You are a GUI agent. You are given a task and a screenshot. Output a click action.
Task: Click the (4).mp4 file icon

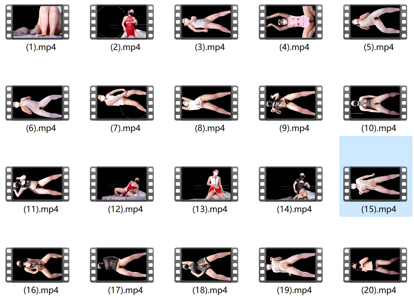click(291, 22)
